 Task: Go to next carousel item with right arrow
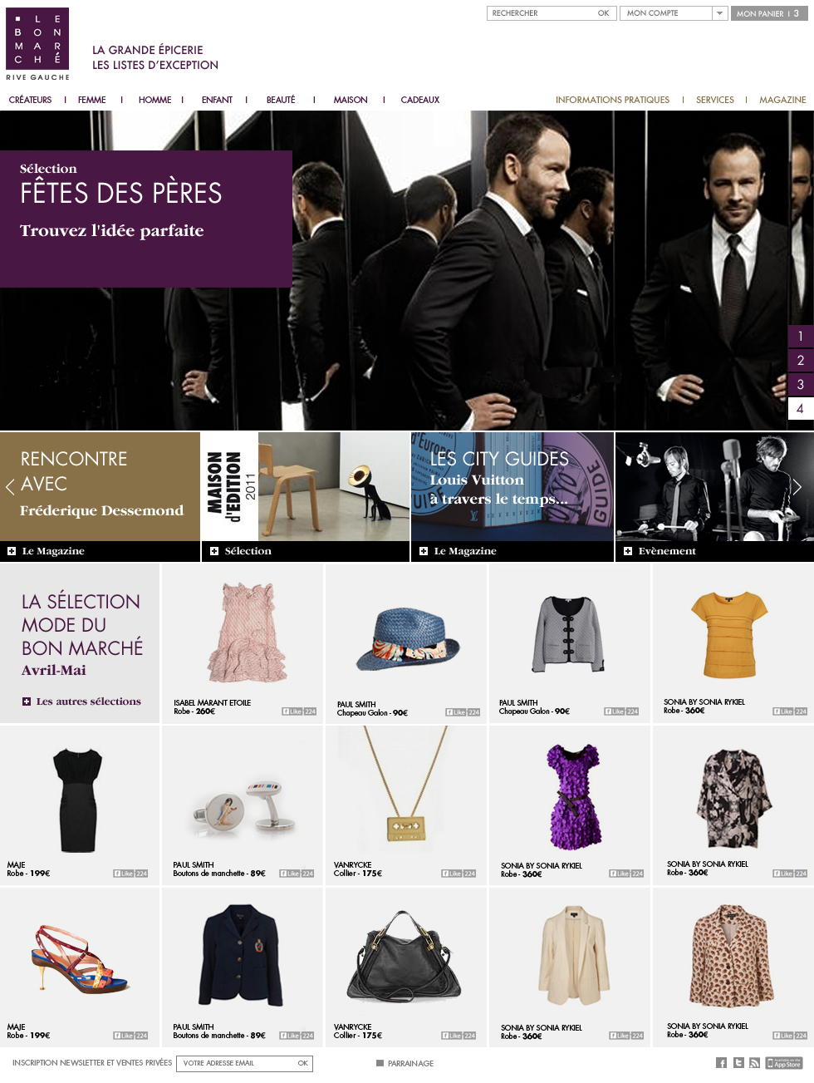click(797, 487)
